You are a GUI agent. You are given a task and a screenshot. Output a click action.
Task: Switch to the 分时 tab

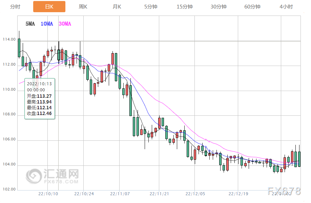(x=15, y=7)
